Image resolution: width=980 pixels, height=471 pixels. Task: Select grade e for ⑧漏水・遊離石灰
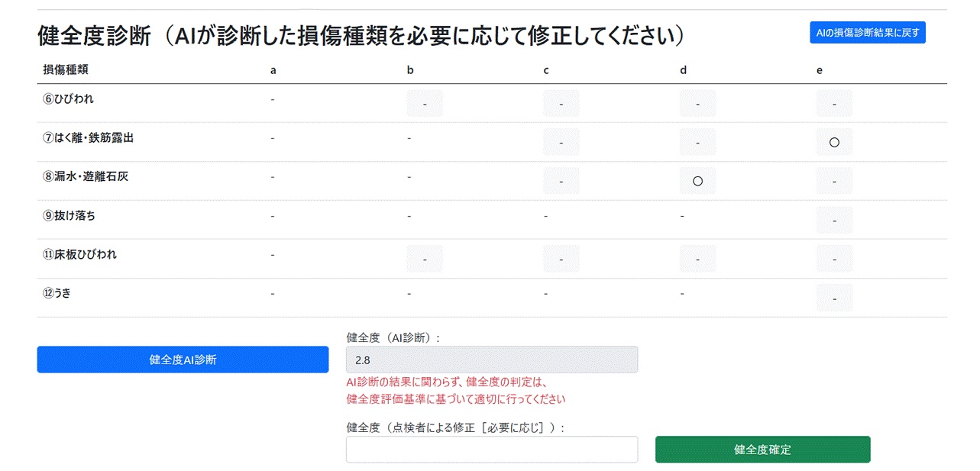pyautogui.click(x=834, y=181)
